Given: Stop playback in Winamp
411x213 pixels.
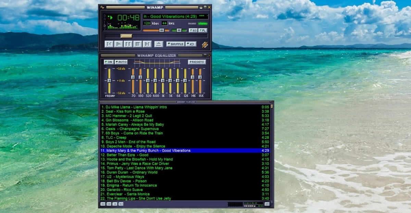Looking at the screenshot, I should (138, 44).
